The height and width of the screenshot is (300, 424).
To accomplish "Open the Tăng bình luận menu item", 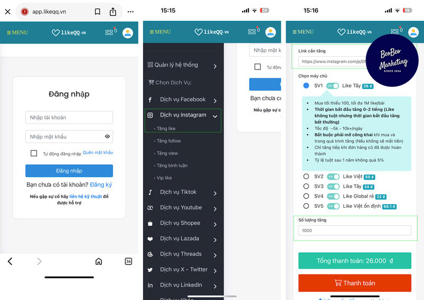I will pyautogui.click(x=172, y=165).
